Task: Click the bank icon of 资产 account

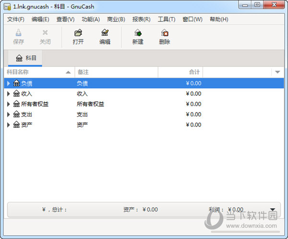Action: 16,125
